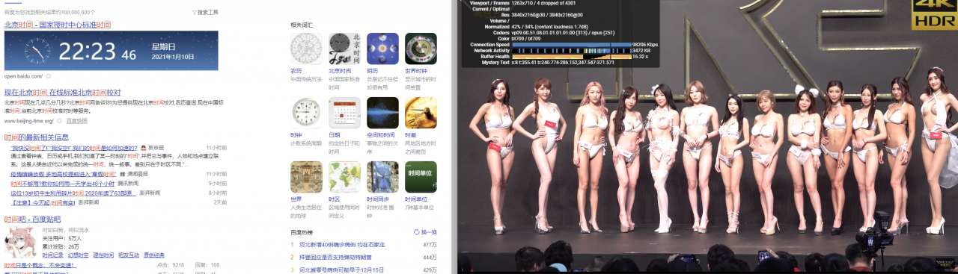This screenshot has width=958, height=274.
Task: Open 时间吧 - 百度贴吧 result
Action: 32,219
